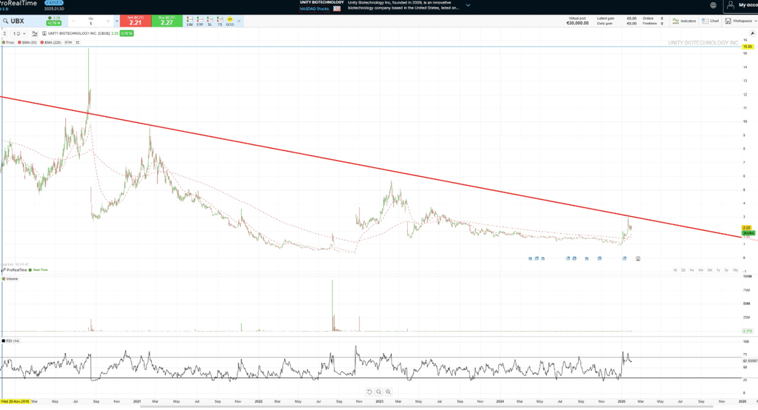Open the Chart menu
758x410 pixels.
(x=711, y=21)
